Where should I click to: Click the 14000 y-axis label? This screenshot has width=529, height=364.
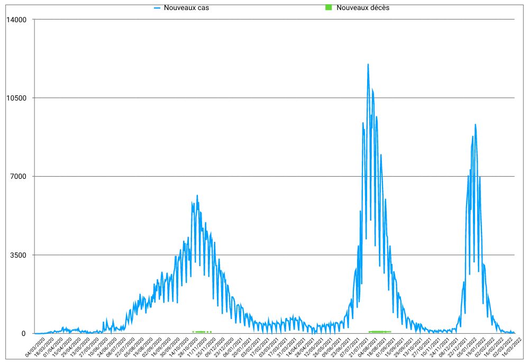pyautogui.click(x=15, y=20)
